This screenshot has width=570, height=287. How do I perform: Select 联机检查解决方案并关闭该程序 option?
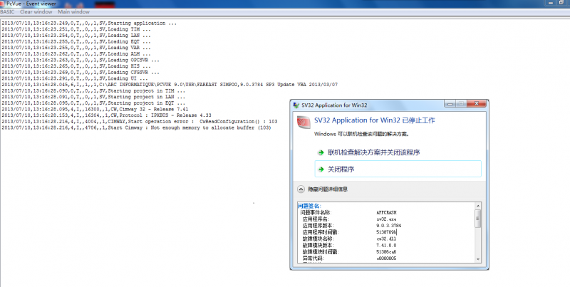(x=373, y=152)
